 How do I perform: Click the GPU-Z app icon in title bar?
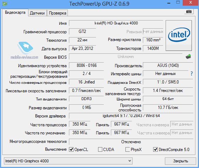coord(4,4)
